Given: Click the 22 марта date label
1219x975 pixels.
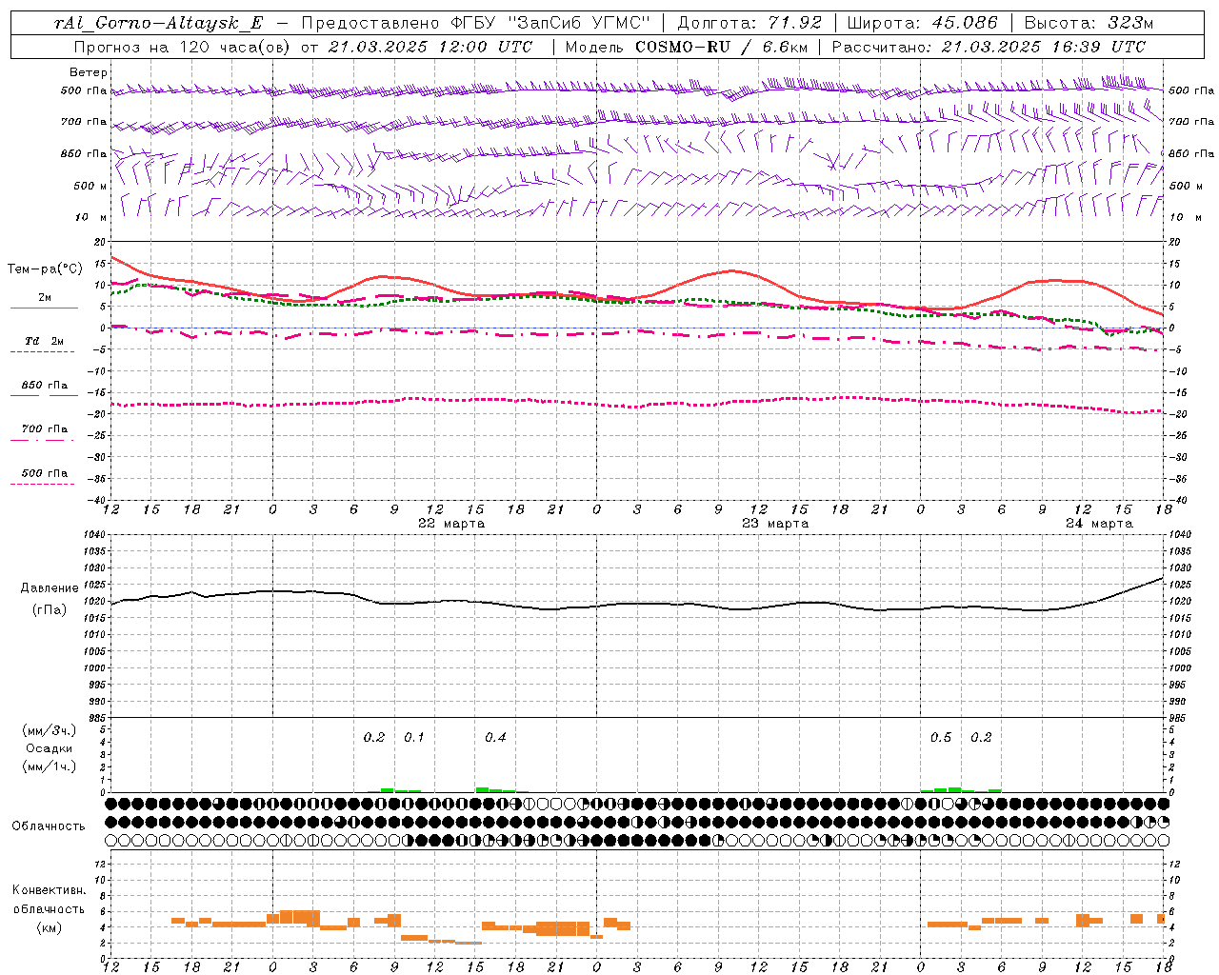Looking at the screenshot, I should click(x=451, y=524).
